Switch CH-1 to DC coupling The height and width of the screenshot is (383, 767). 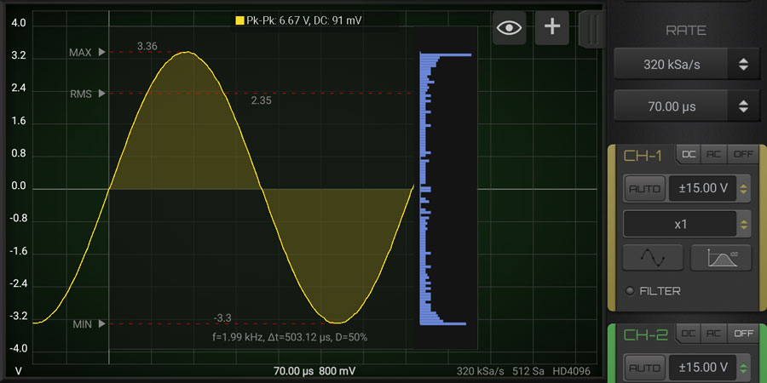coord(688,155)
